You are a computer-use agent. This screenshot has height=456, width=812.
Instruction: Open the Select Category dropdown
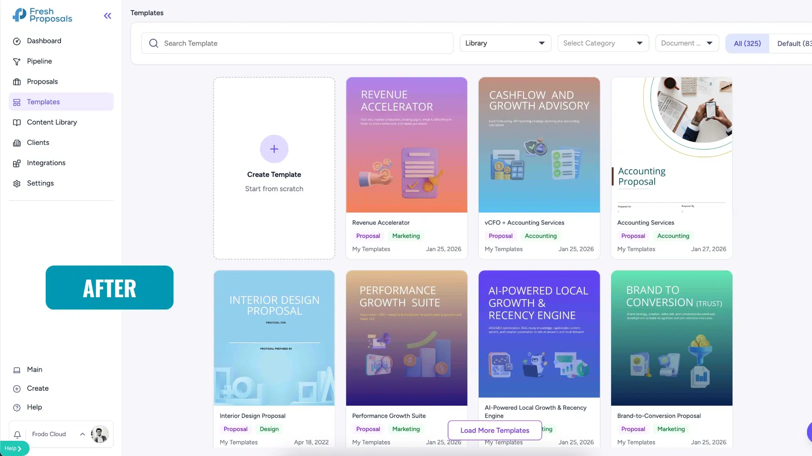coord(603,43)
